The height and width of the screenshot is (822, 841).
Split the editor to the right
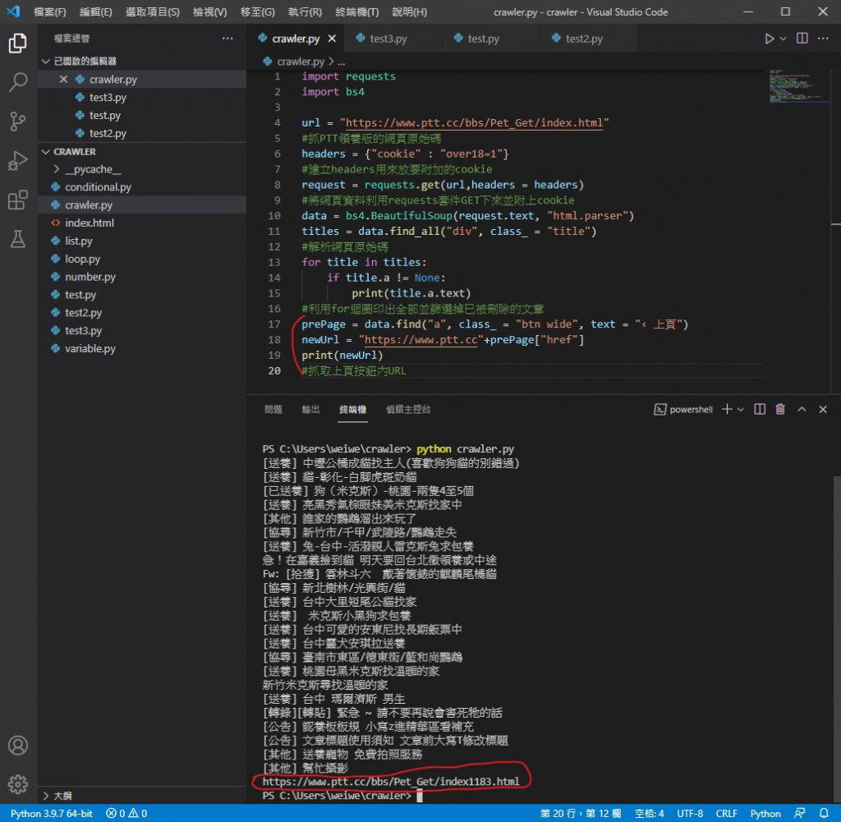point(802,39)
